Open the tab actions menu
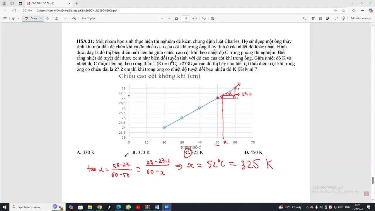The image size is (375, 211). [x=20, y=3]
